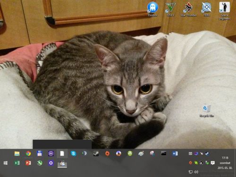Image resolution: width=236 pixels, height=177 pixels.
Task: Launch Excel from the taskbar
Action: (x=17, y=163)
